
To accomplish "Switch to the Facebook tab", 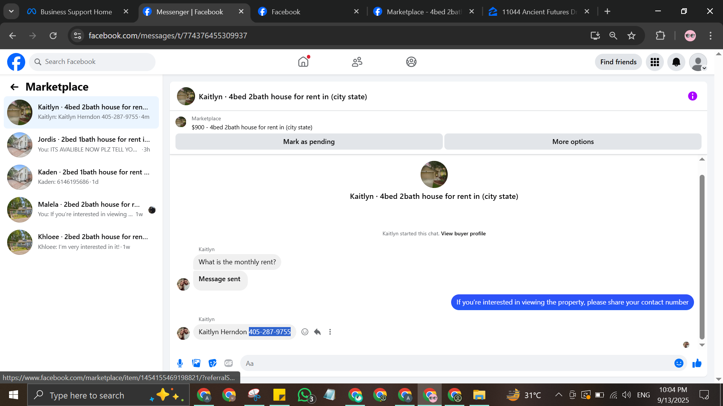I will (x=309, y=12).
